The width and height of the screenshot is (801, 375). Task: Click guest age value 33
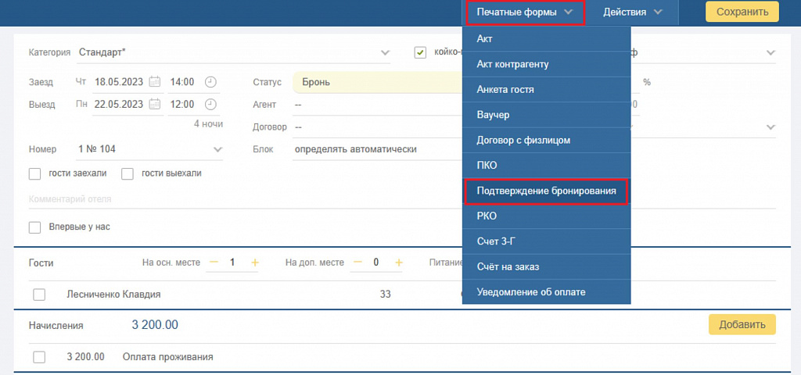pos(385,295)
